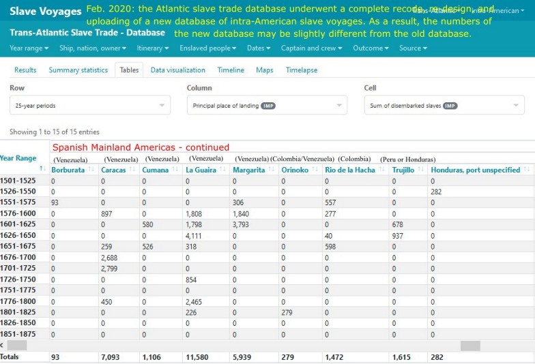This screenshot has height=364, width=535.
Task: Switch to the Data visualization tab
Action: tap(177, 70)
